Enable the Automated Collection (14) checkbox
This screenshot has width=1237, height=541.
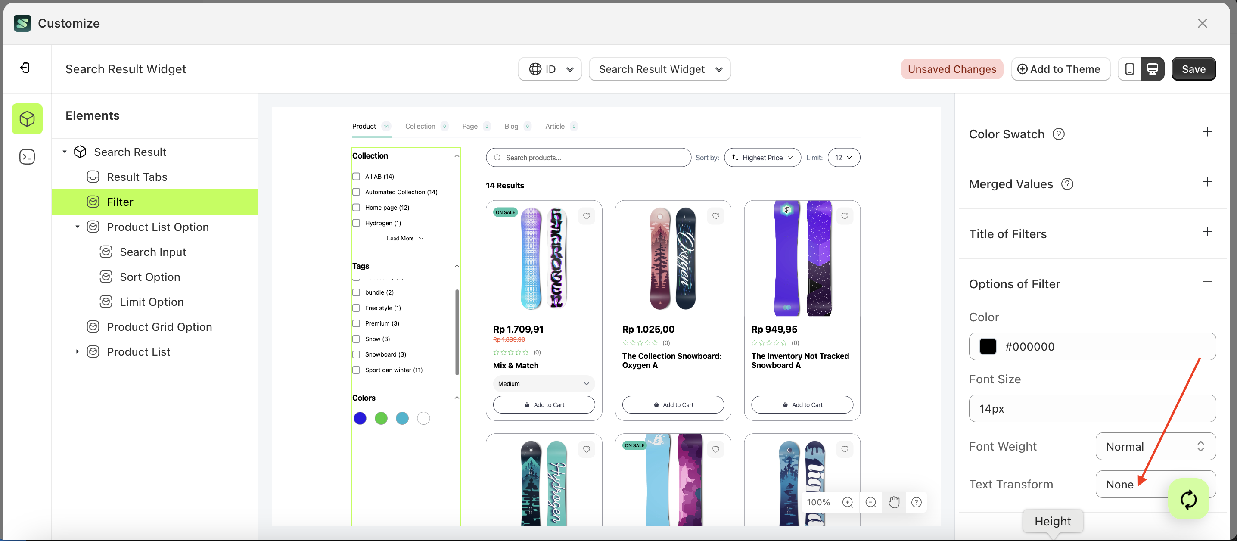point(356,192)
